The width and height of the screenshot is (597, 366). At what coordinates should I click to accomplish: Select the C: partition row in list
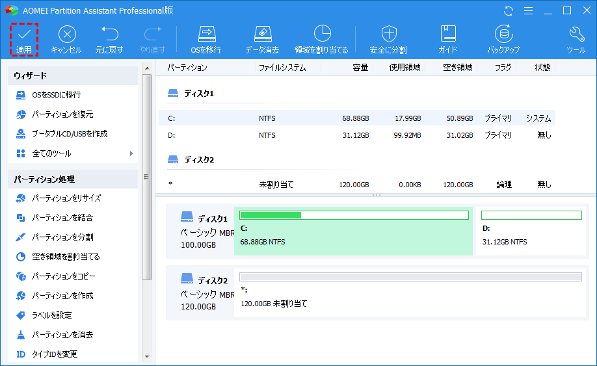pos(357,118)
